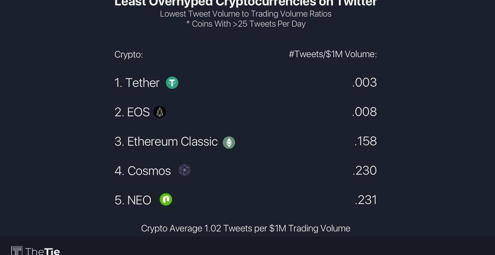Click the '#Tweets/$1M Volume:' column header
The image size is (495, 255).
333,54
